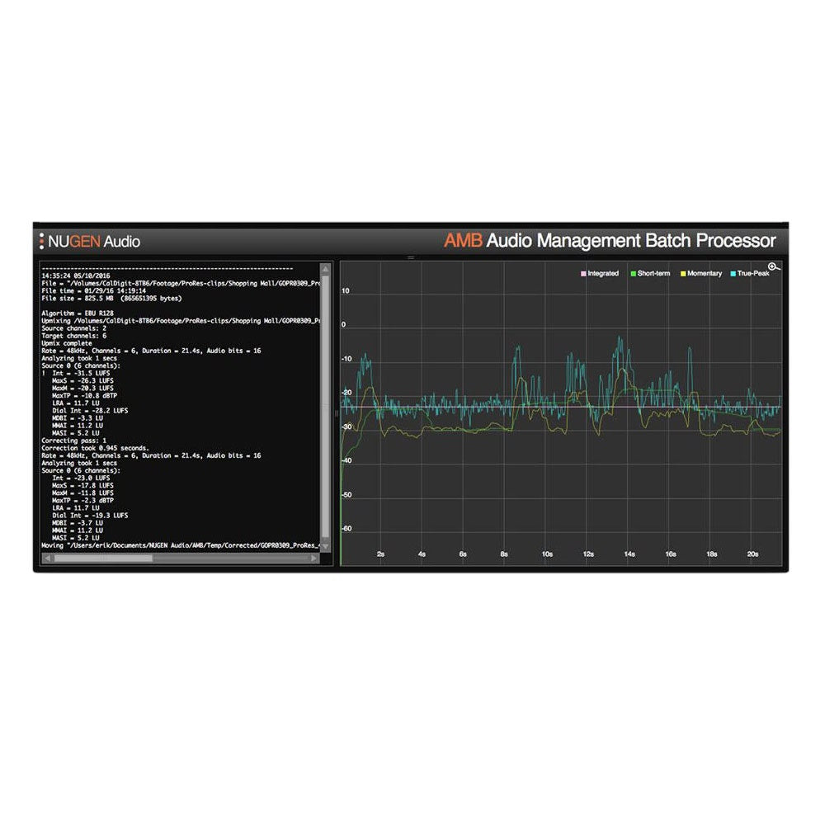Select the 'Int = -31.5 LUFS' line

tap(81, 373)
